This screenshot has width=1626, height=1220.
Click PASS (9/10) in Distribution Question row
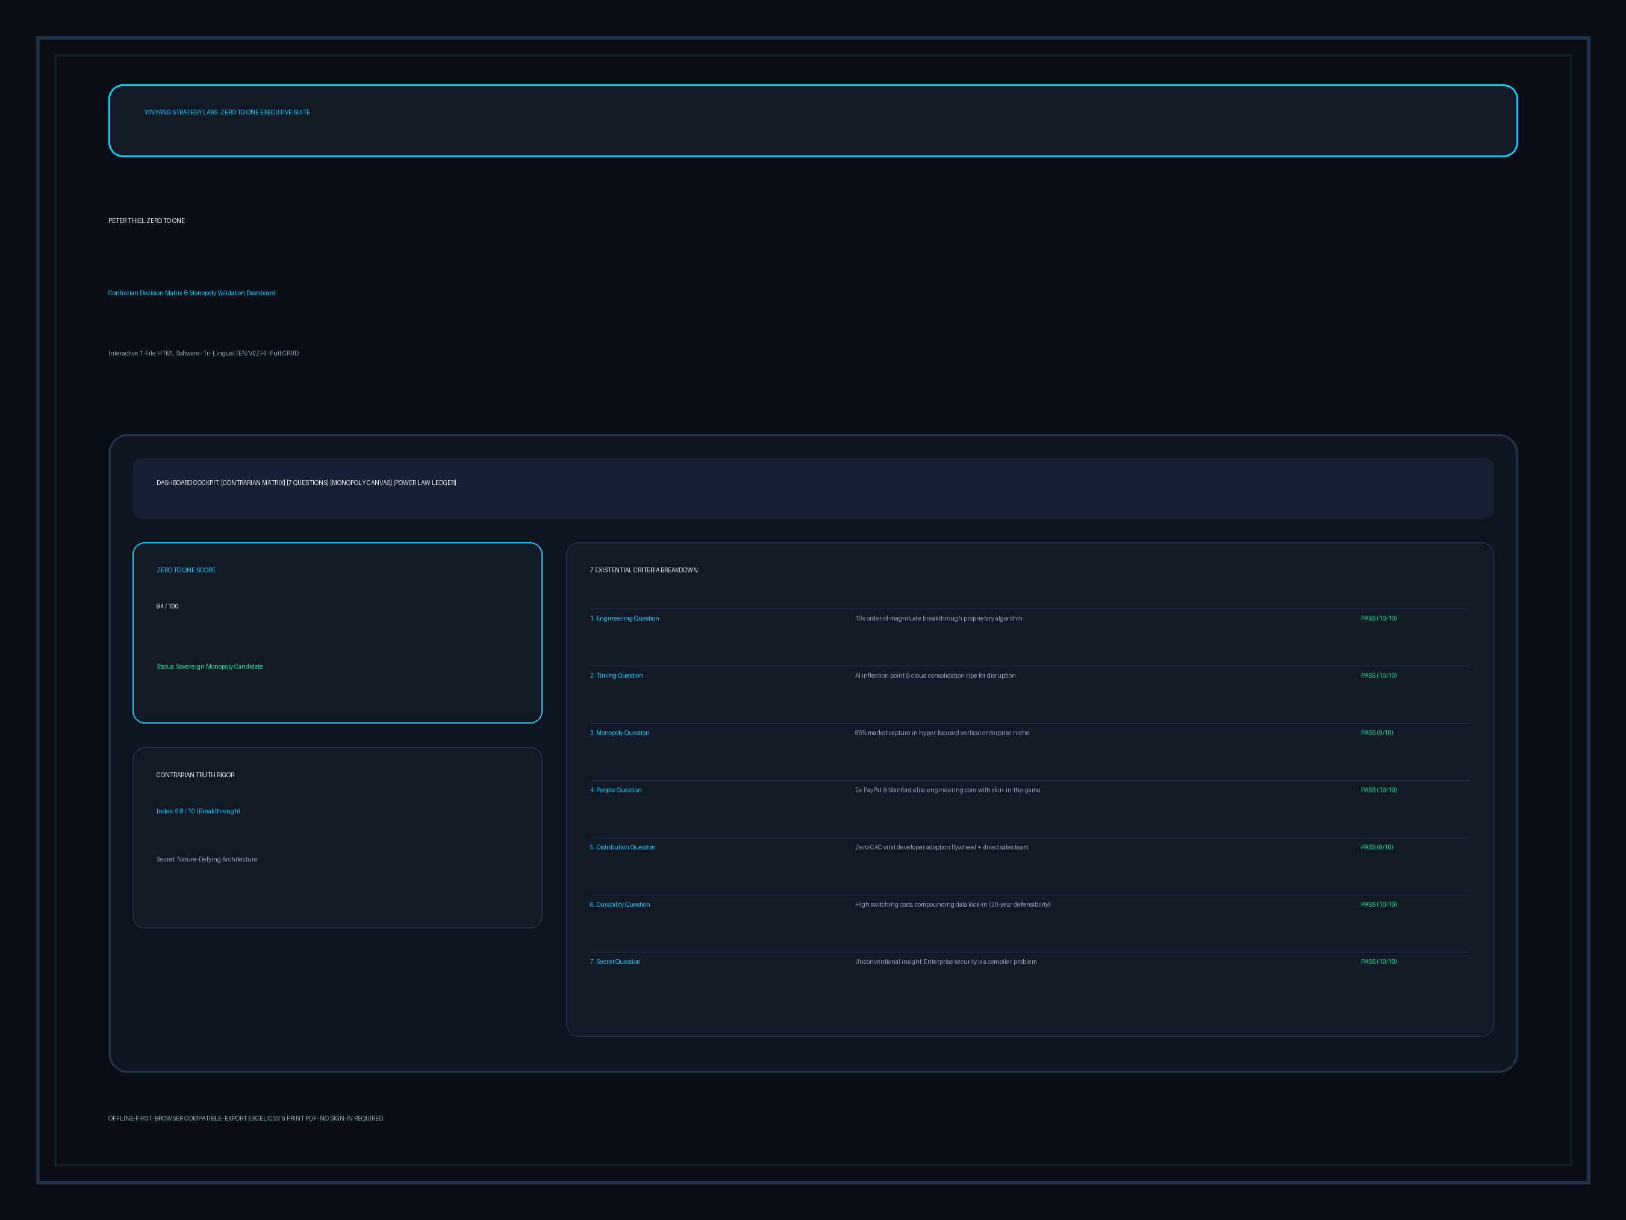(1377, 847)
